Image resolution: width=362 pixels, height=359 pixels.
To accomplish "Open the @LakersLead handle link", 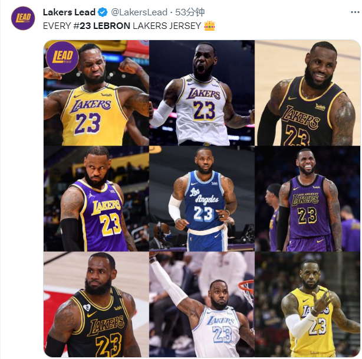I will click(x=139, y=12).
